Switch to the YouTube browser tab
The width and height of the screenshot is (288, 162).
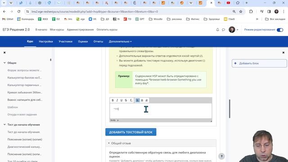tap(228, 3)
